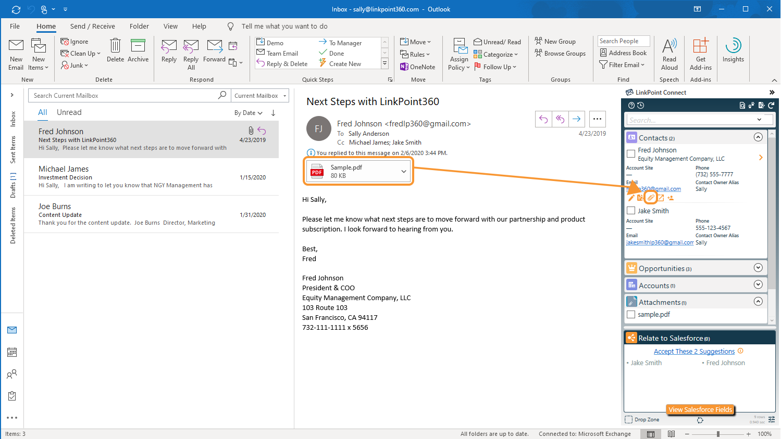Archive the selected email
781x439 pixels.
[138, 50]
